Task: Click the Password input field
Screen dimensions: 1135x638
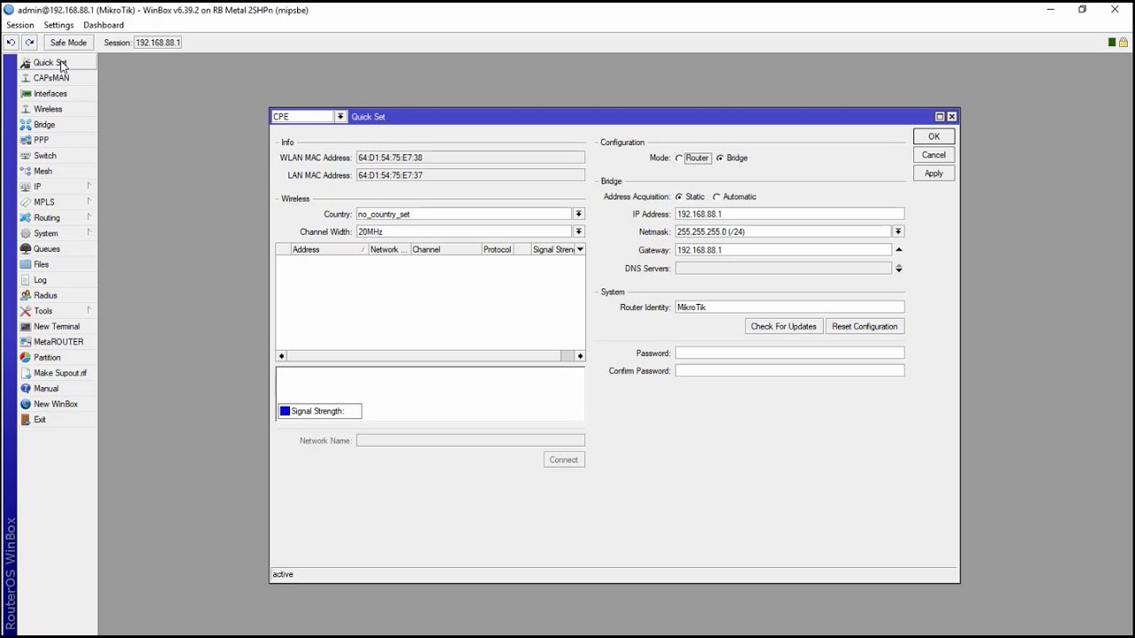Action: click(789, 354)
